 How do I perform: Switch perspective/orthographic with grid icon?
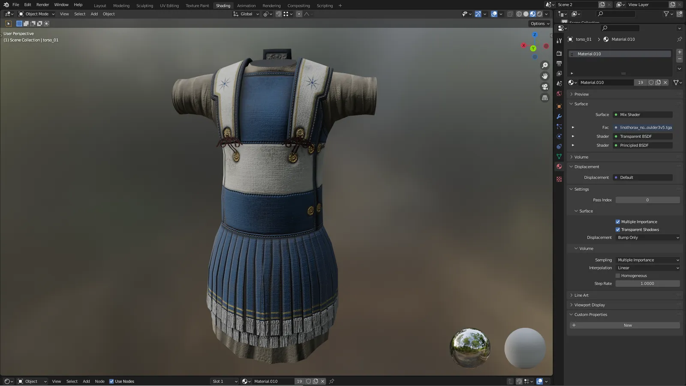(x=545, y=98)
